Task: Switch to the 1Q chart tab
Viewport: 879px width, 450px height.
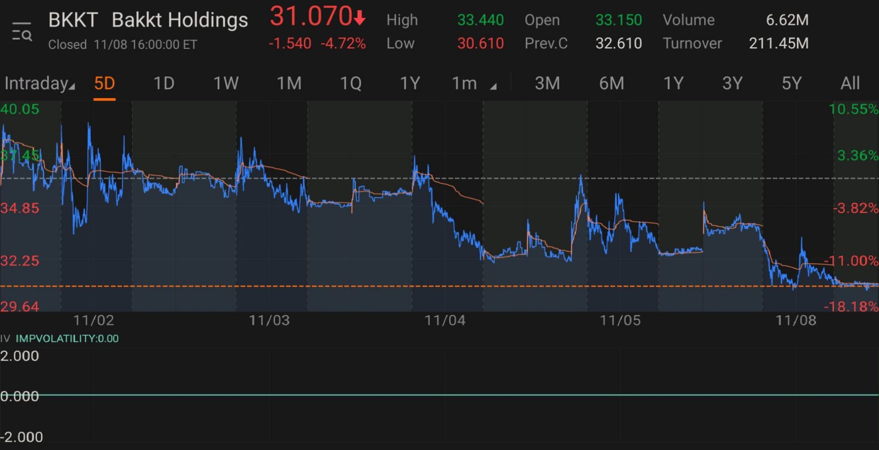Action: click(x=351, y=83)
